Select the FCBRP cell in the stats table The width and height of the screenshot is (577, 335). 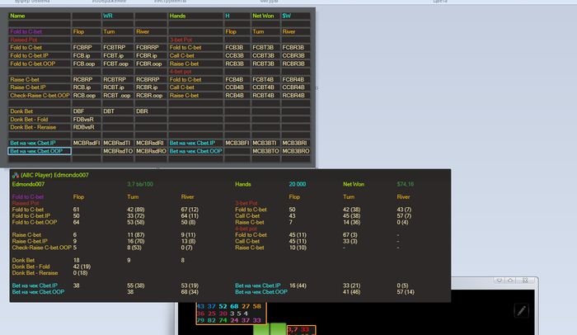pos(87,48)
